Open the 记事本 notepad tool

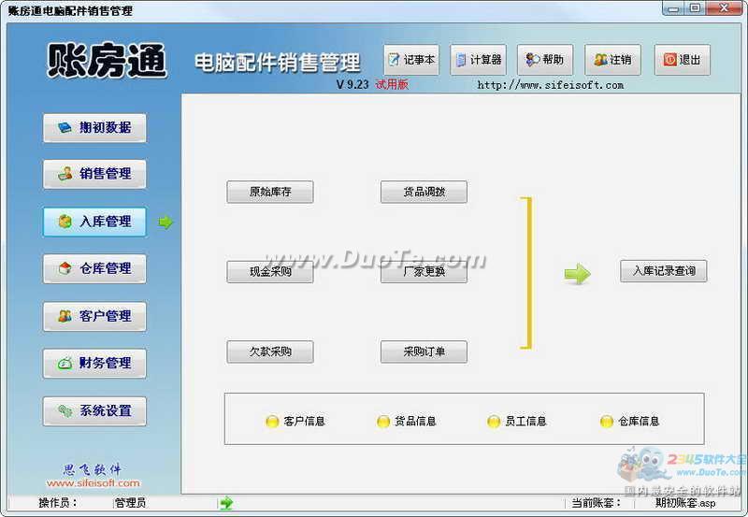pyautogui.click(x=411, y=60)
